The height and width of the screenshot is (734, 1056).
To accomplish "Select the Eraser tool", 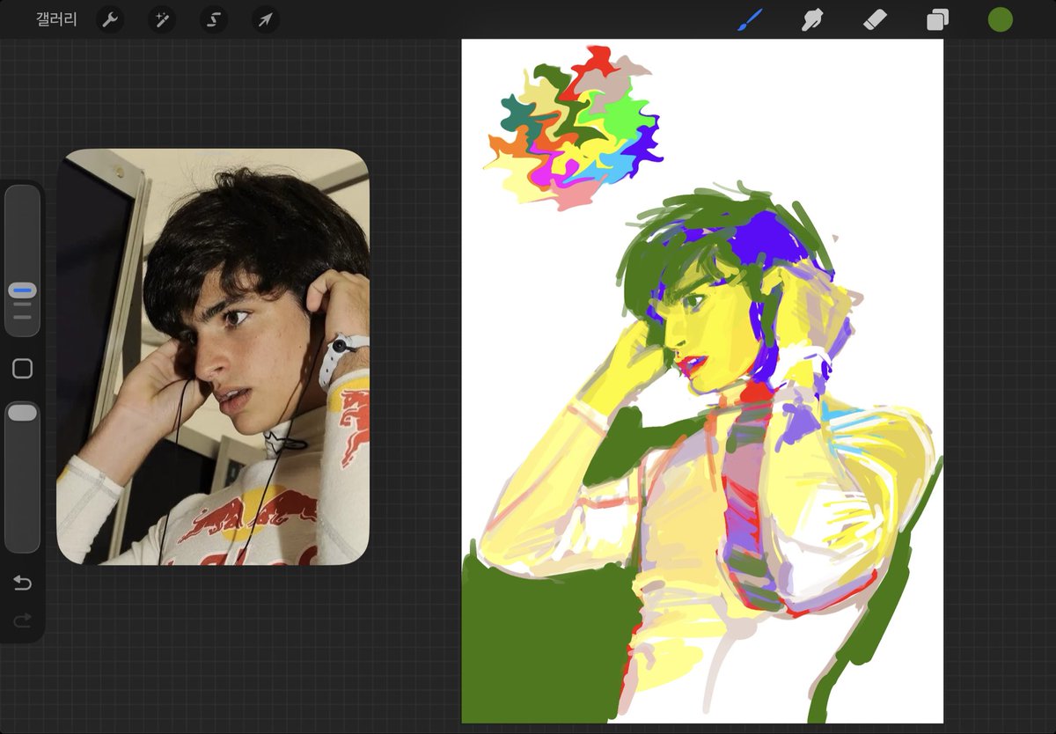I will point(876,19).
